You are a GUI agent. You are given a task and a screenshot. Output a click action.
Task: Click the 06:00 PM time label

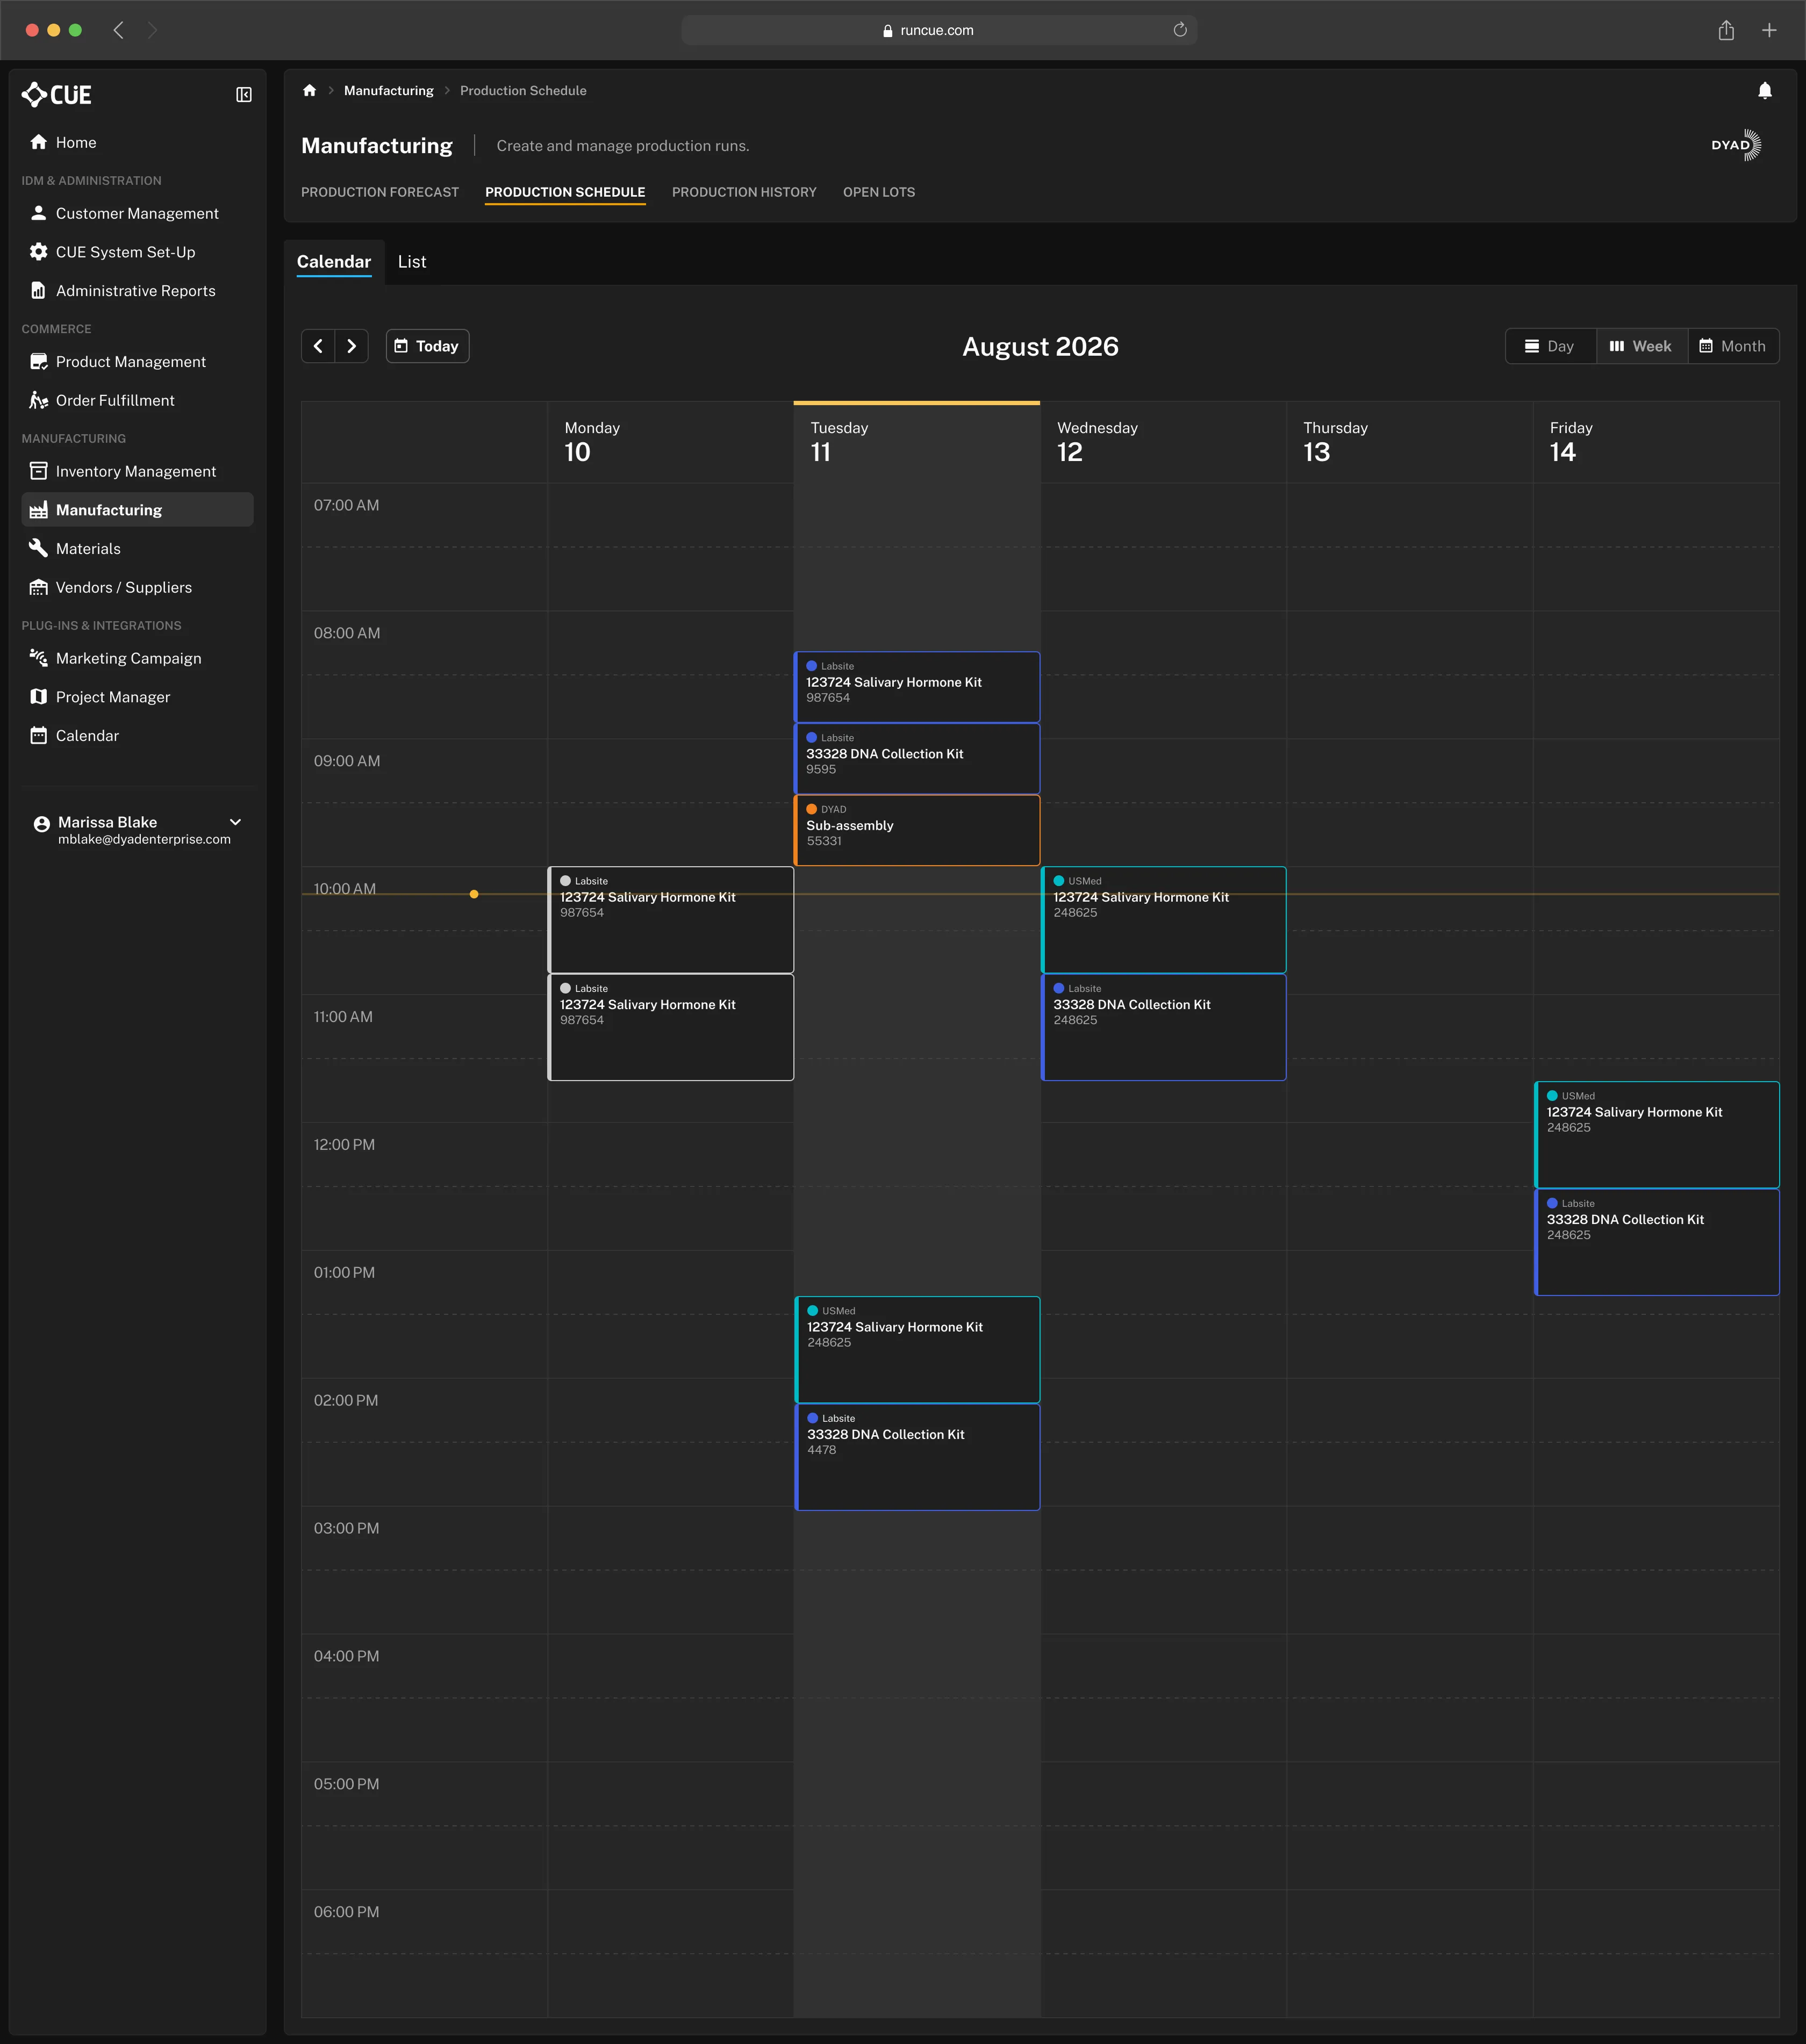point(346,1912)
